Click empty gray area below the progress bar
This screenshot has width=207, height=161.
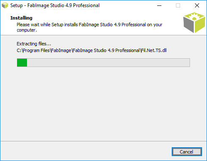[x=103, y=104]
